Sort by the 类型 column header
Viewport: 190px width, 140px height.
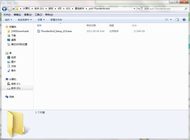pos(112,25)
